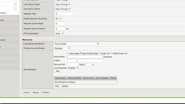Screen dimensions: 185x104
Task: Click the Delete member button
Action: 65,86
